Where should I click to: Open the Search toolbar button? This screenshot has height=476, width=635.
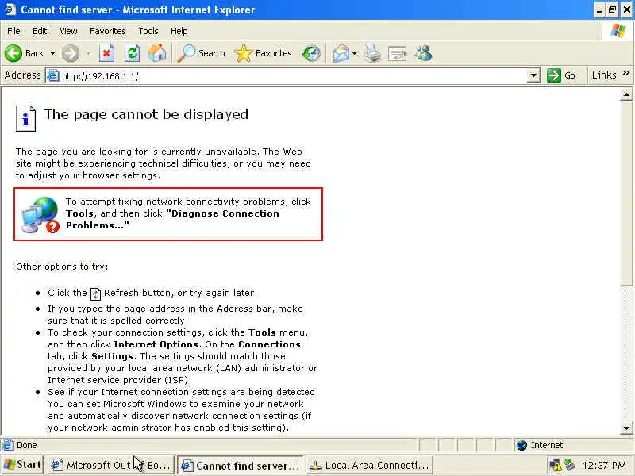[202, 53]
